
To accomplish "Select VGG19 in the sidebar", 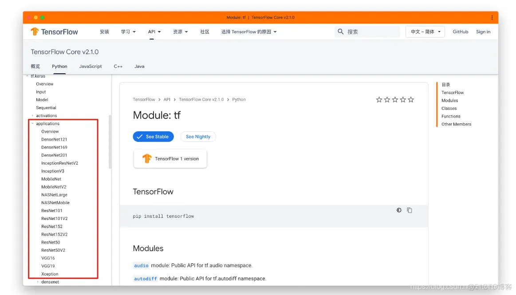I will [48, 266].
